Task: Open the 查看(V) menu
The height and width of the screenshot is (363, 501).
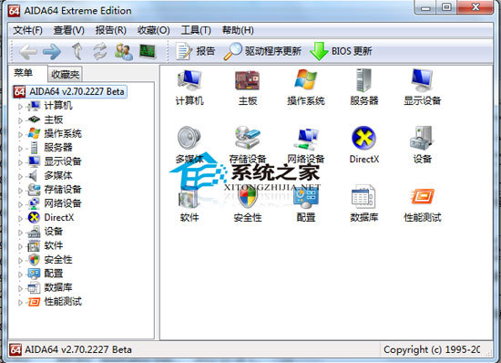Action: [69, 30]
